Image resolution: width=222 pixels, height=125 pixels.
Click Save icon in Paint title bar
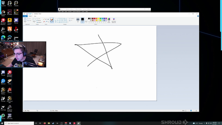(x=27, y=14)
